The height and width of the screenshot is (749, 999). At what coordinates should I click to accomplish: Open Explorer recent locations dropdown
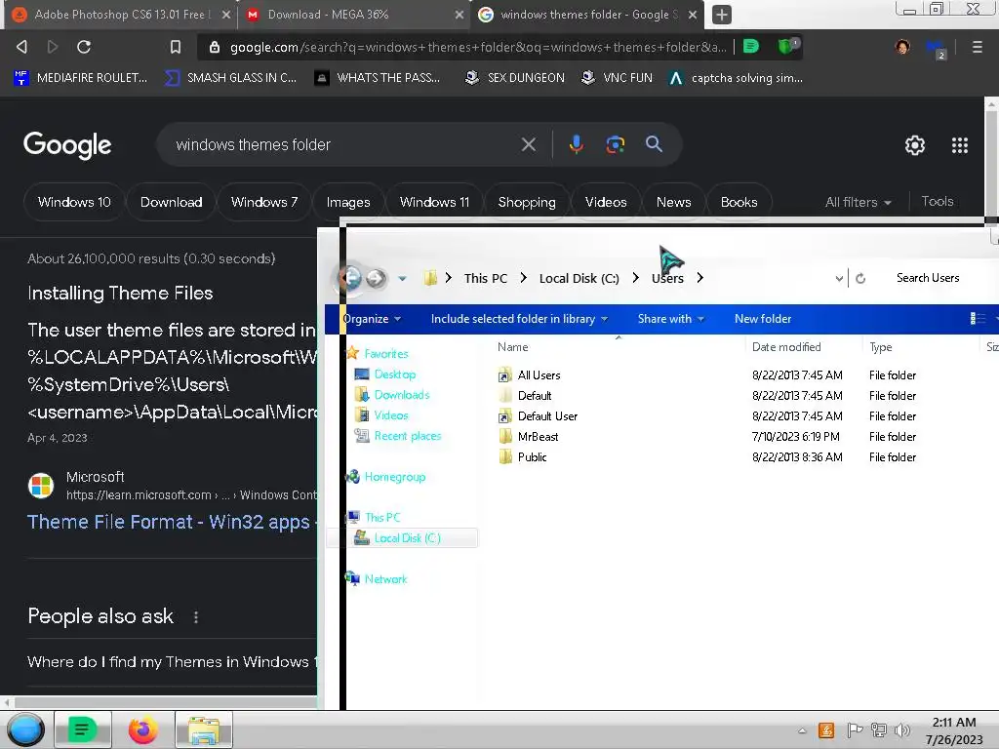(402, 278)
